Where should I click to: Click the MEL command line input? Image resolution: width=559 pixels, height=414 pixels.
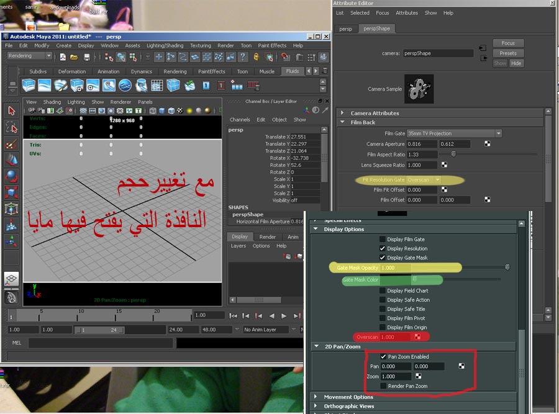point(101,343)
